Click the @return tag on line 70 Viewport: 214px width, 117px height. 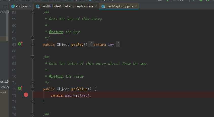pos(56,76)
